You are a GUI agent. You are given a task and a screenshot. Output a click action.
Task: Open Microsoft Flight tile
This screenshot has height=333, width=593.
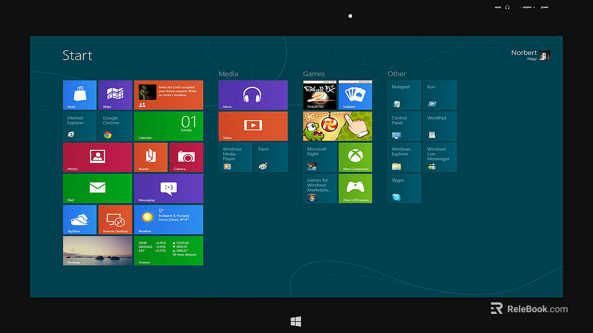(320, 157)
